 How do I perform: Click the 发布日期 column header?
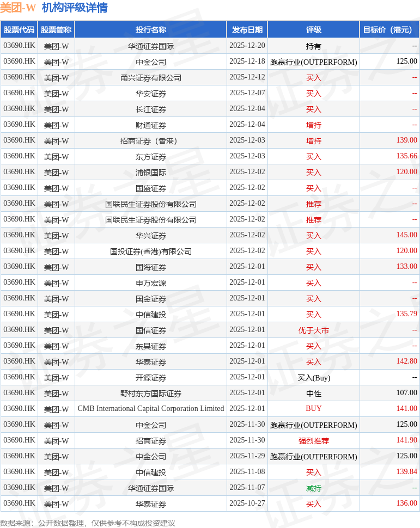tap(247, 29)
